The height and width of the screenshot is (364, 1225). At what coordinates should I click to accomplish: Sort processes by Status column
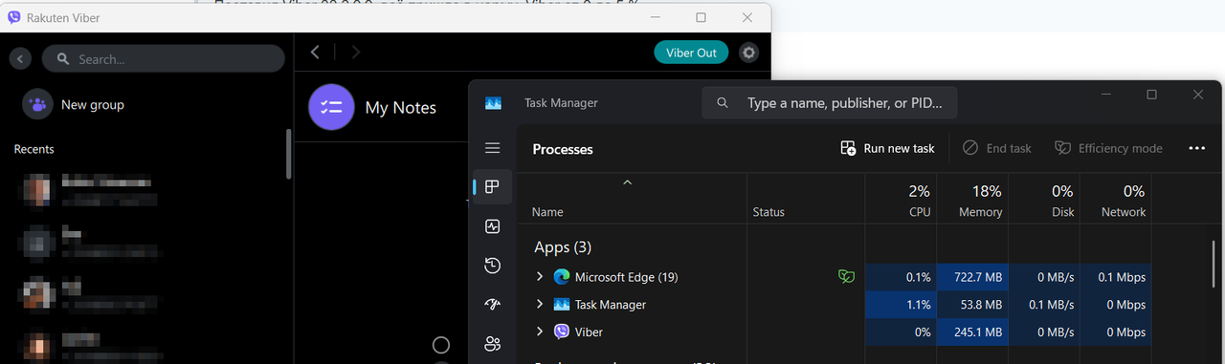(806, 200)
